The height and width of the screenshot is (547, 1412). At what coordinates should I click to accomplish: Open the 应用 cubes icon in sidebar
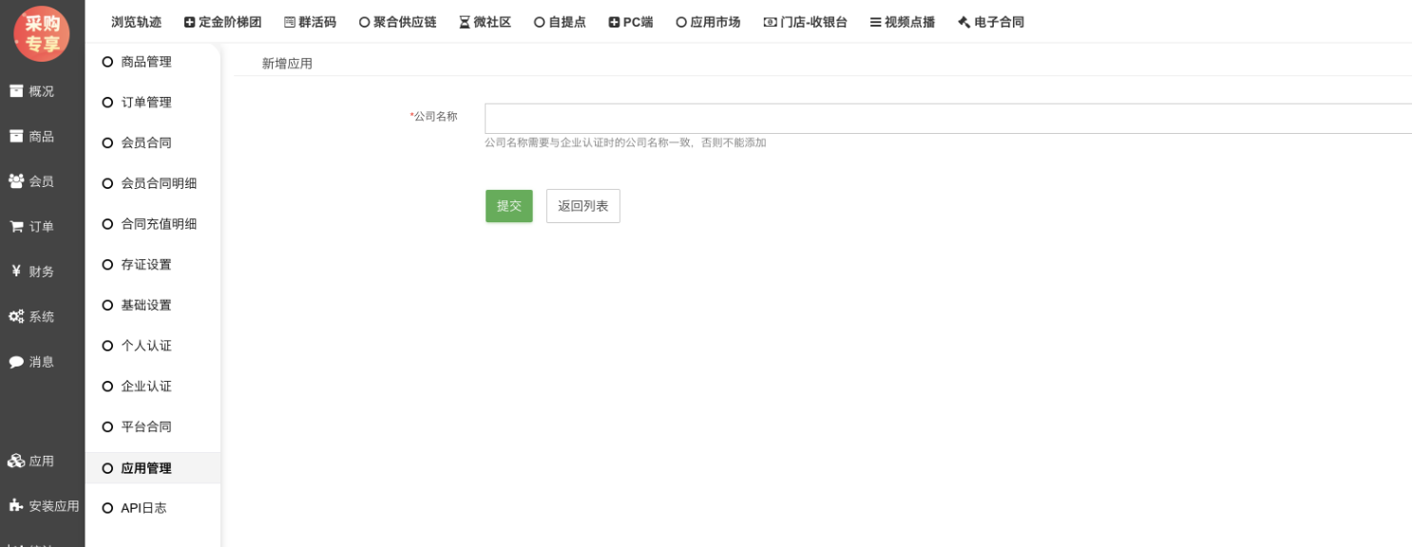point(16,461)
